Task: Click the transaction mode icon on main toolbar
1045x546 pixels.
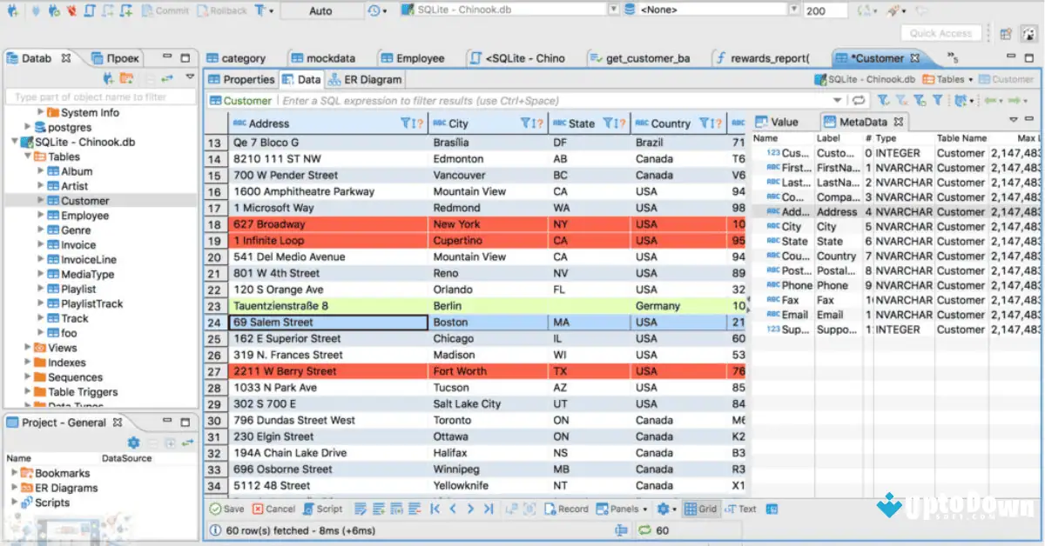Action: tap(260, 11)
